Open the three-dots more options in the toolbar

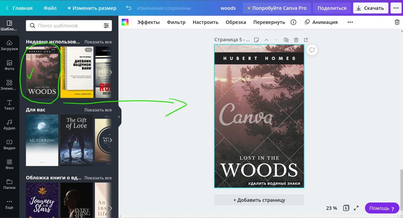point(350,22)
